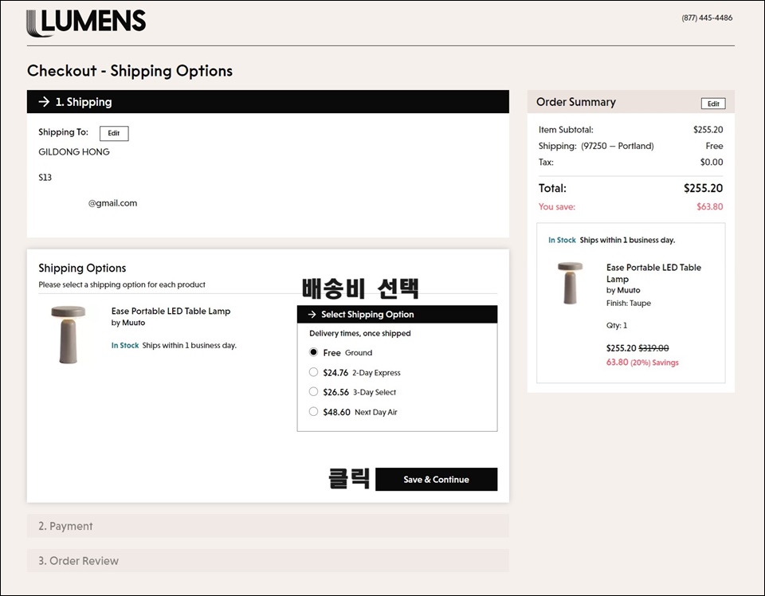This screenshot has height=596, width=765.
Task: Click the by Muuto text in Order Summary
Action: pos(623,290)
